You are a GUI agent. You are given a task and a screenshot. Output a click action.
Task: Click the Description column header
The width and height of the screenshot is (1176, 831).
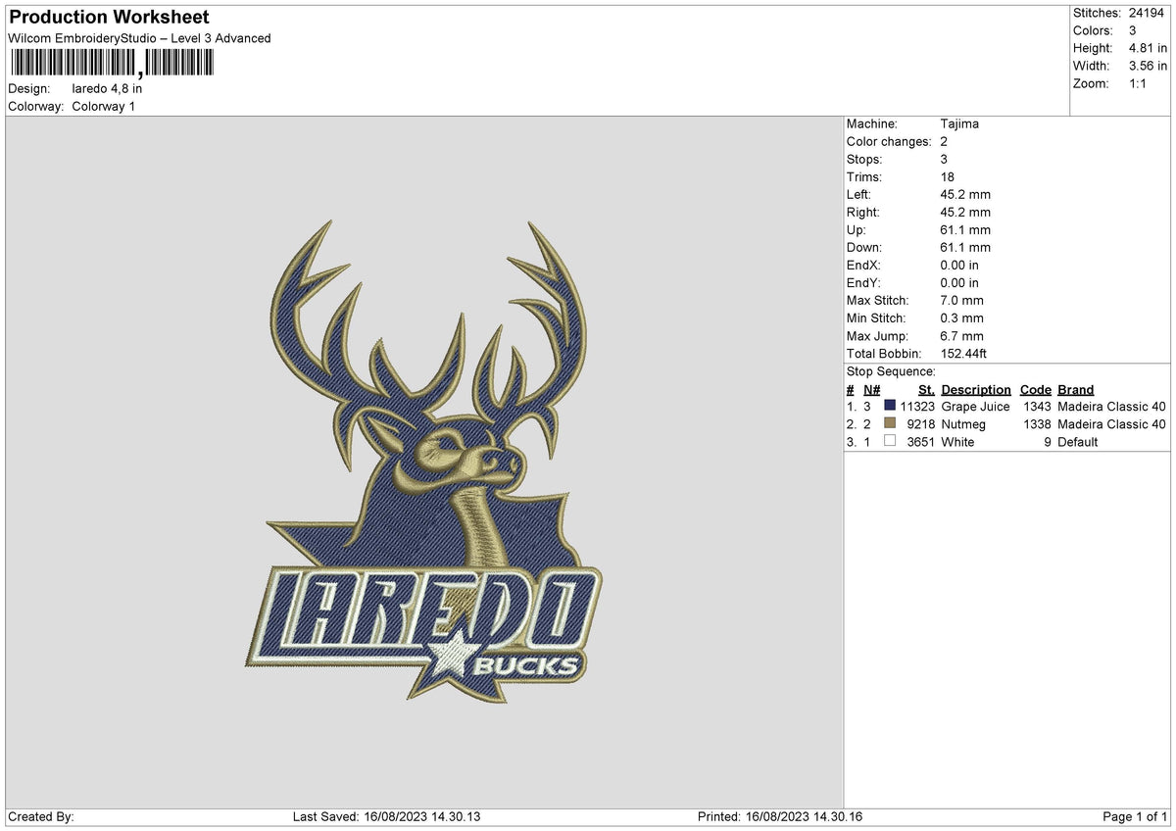(975, 389)
